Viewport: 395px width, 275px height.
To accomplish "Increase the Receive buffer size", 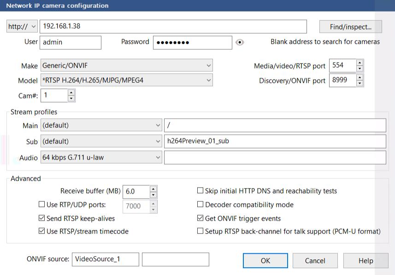I will 153,189.
